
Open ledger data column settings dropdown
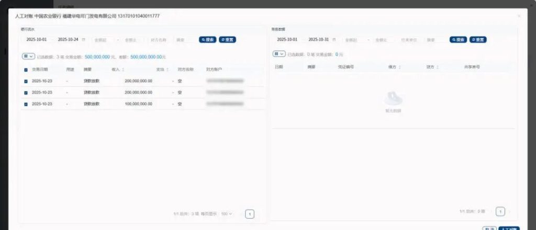279,54
